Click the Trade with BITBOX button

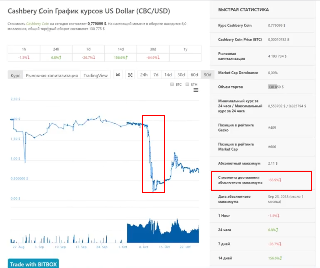[x=33, y=264]
